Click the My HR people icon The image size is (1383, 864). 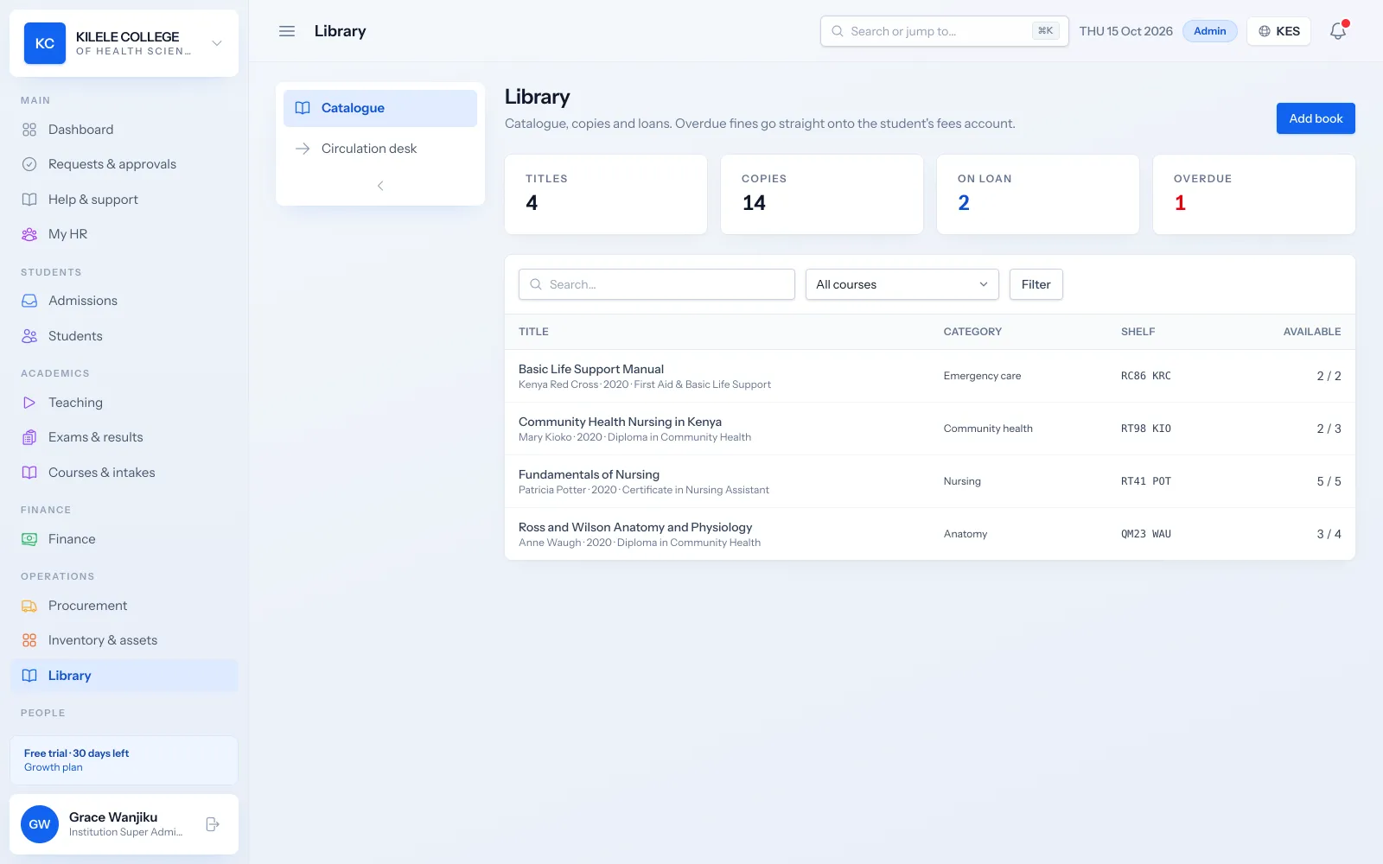[x=29, y=234]
